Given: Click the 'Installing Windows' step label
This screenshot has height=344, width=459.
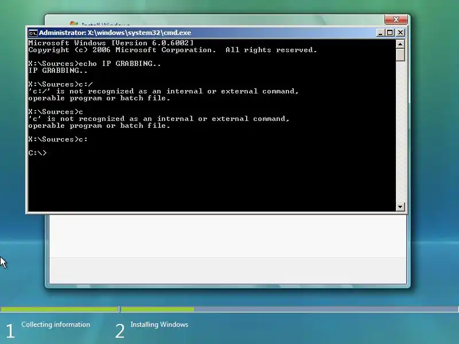Looking at the screenshot, I should tap(160, 325).
